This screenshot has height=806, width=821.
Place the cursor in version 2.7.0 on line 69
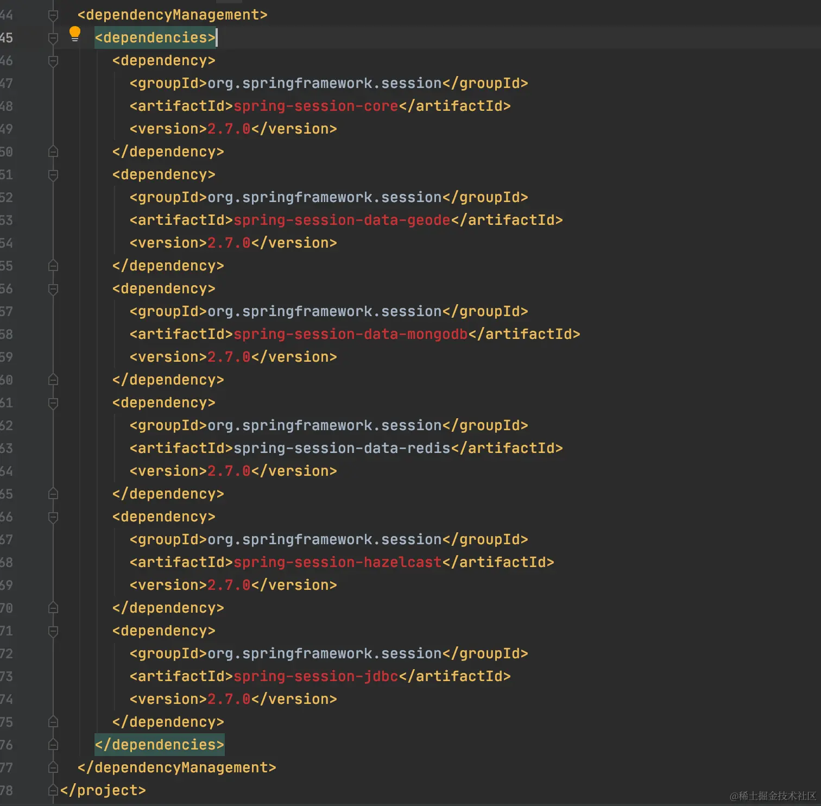[x=229, y=585]
